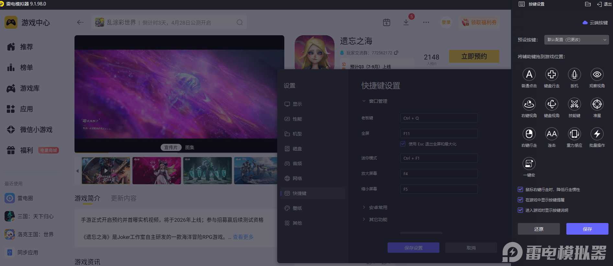Select the 一键宏 macro icon

(x=529, y=164)
